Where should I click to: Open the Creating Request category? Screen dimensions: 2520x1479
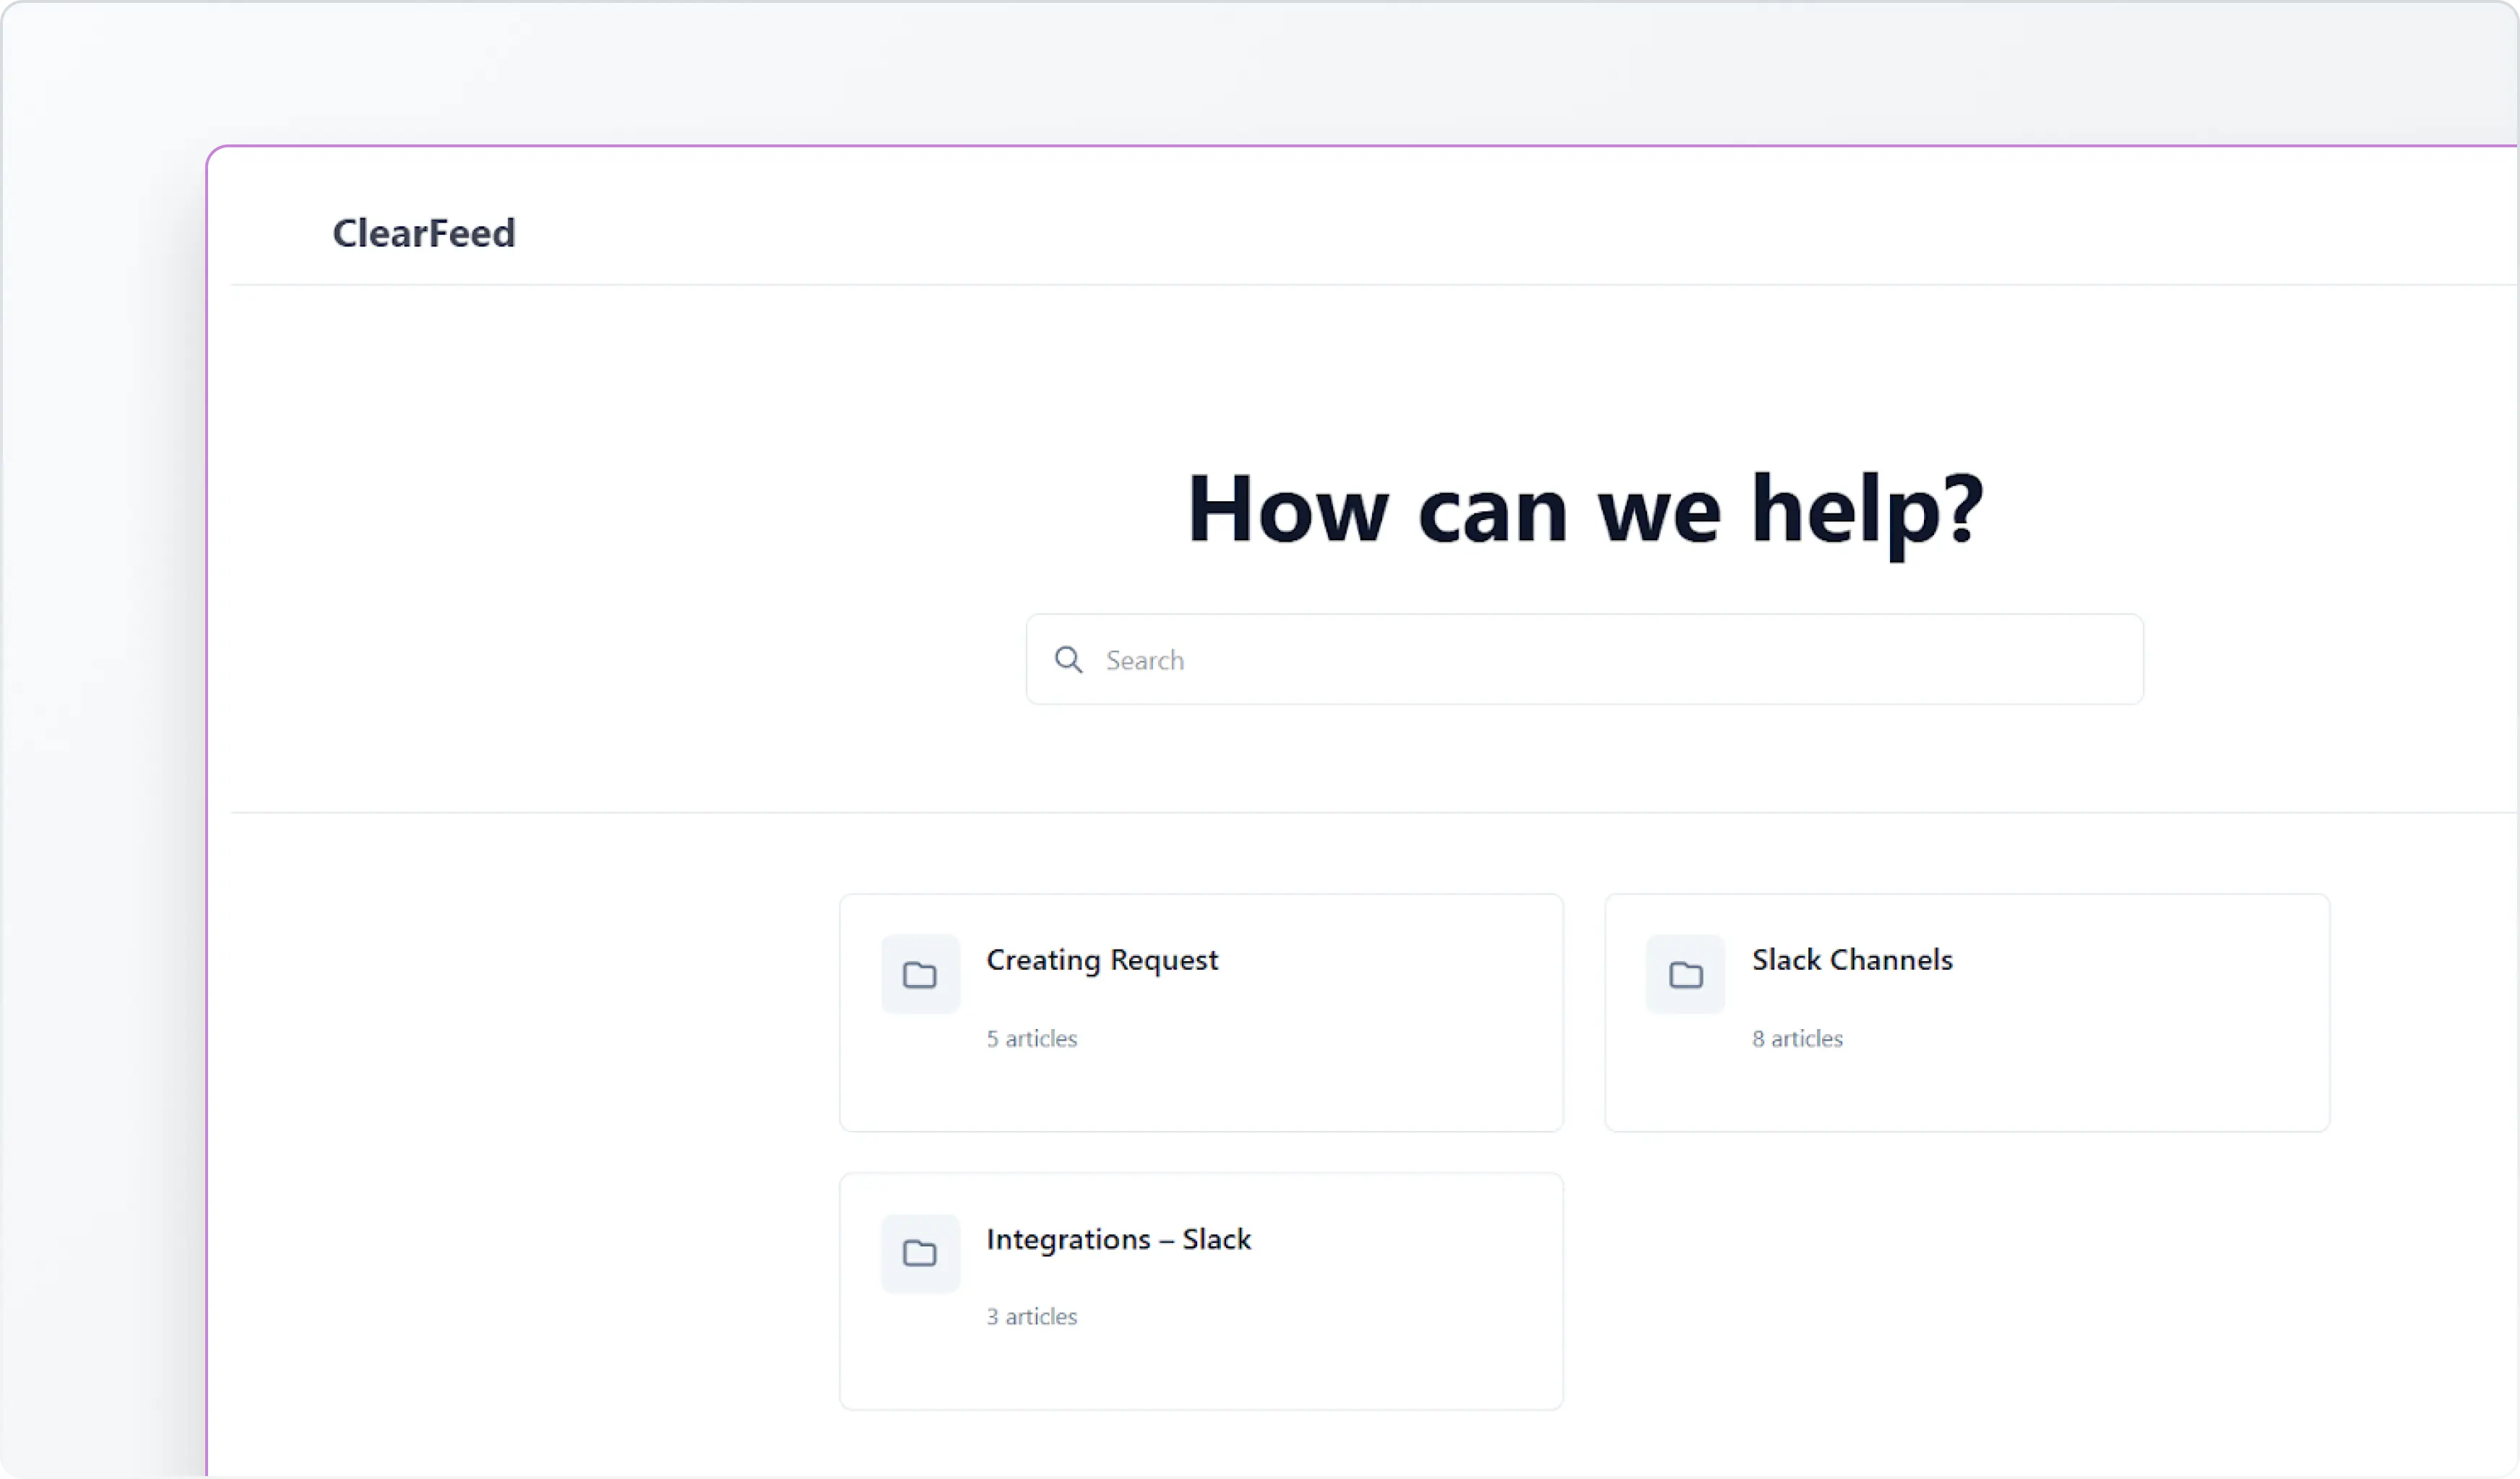1200,1012
